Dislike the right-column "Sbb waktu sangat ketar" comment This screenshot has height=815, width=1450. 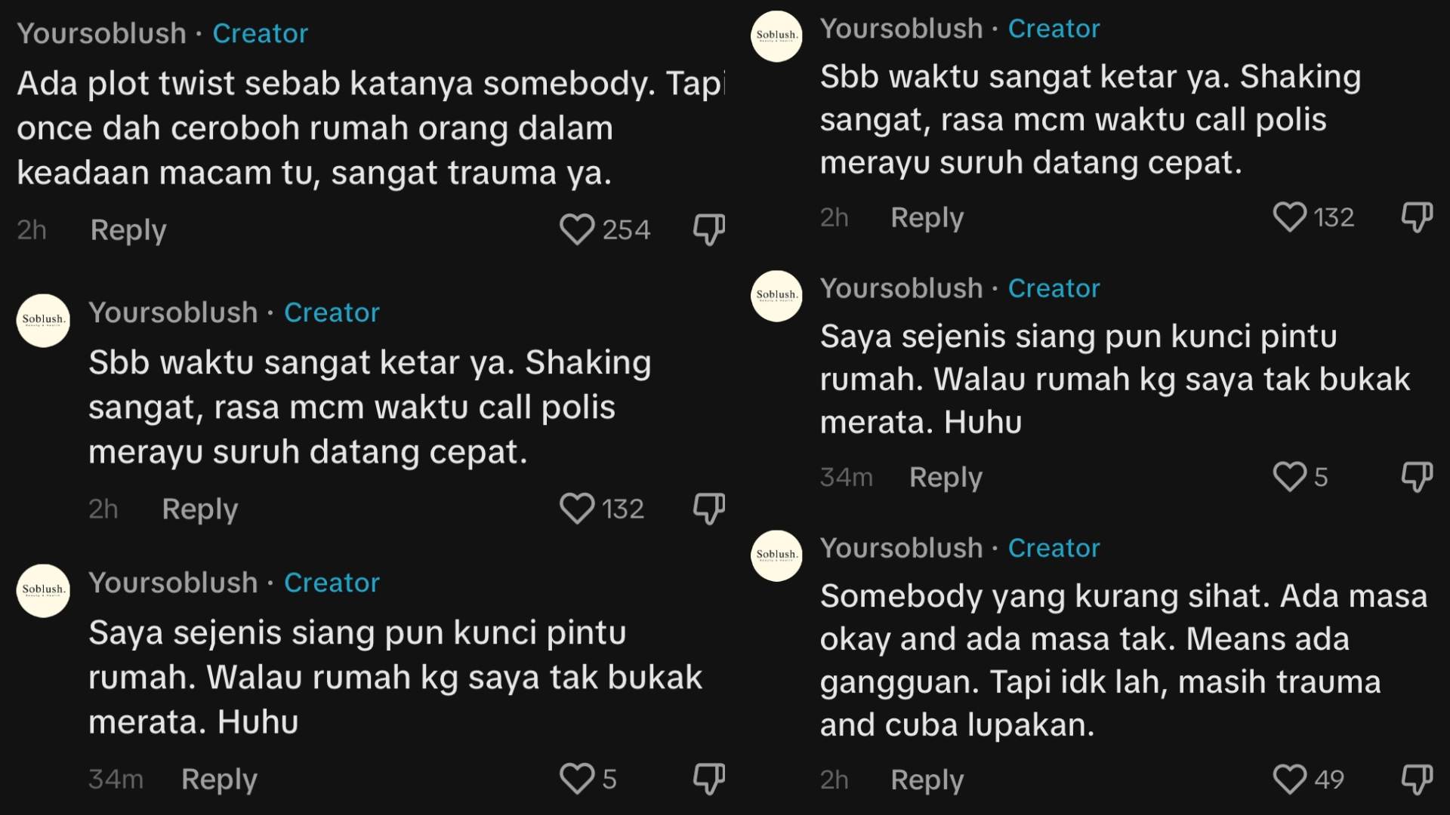[1416, 217]
